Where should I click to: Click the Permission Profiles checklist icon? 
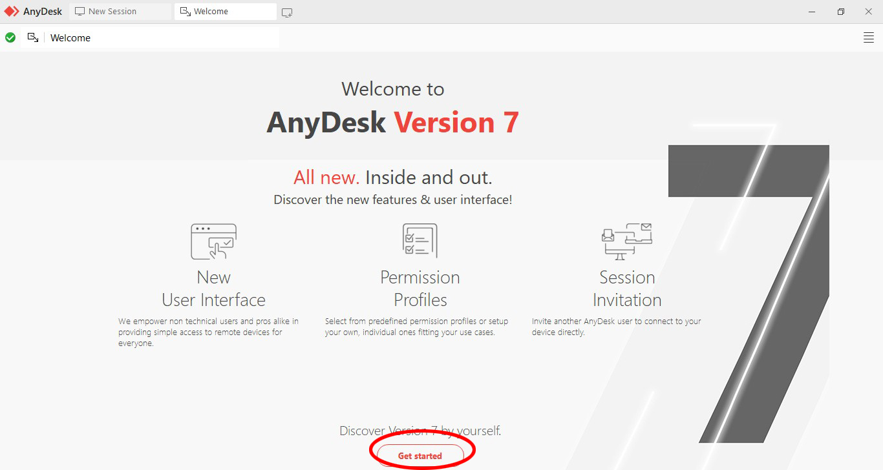tap(420, 241)
